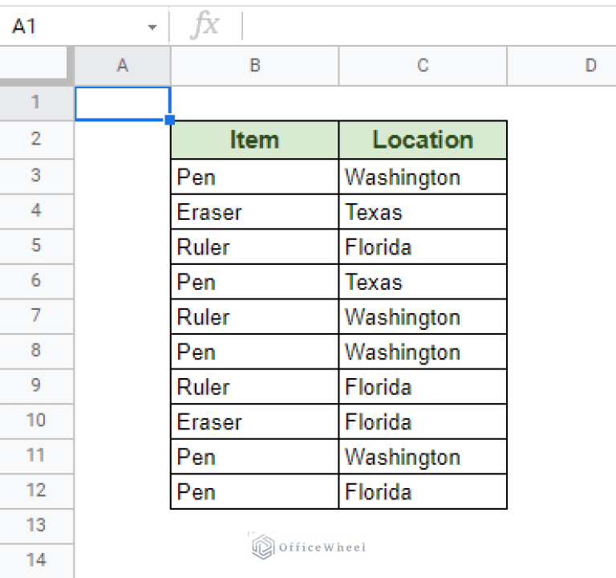Select row 9 header
This screenshot has width=616, height=578.
tap(36, 385)
